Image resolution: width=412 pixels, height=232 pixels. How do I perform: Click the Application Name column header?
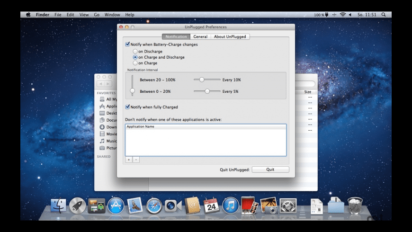206,126
